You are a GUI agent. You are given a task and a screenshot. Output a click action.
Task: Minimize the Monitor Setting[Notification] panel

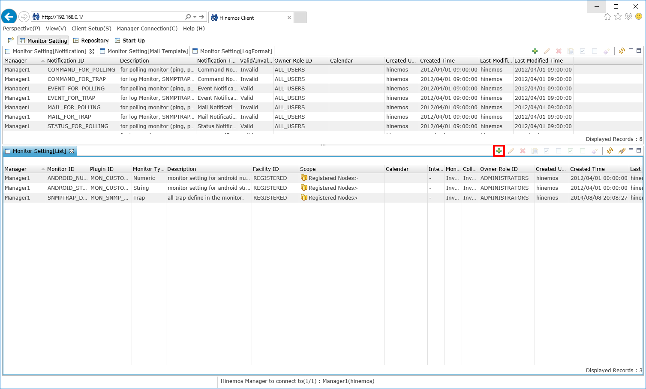tap(631, 51)
